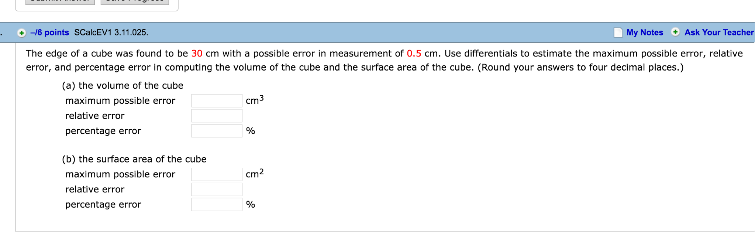This screenshot has height=246, width=755.
Task: Click the volume relative error input box
Action: [217, 116]
